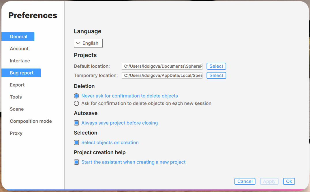Switch to Scene preferences
The image size is (310, 192).
(x=17, y=109)
